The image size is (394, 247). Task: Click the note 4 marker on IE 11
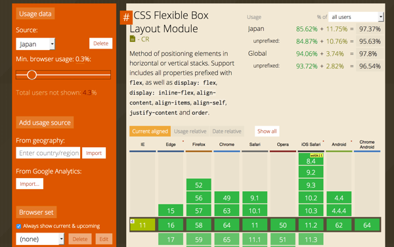point(132,221)
